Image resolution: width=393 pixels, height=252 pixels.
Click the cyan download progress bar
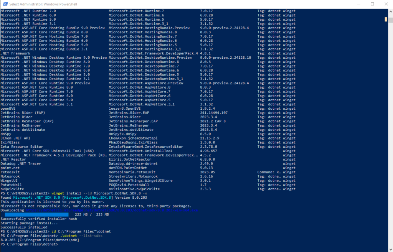[x=37, y=214]
